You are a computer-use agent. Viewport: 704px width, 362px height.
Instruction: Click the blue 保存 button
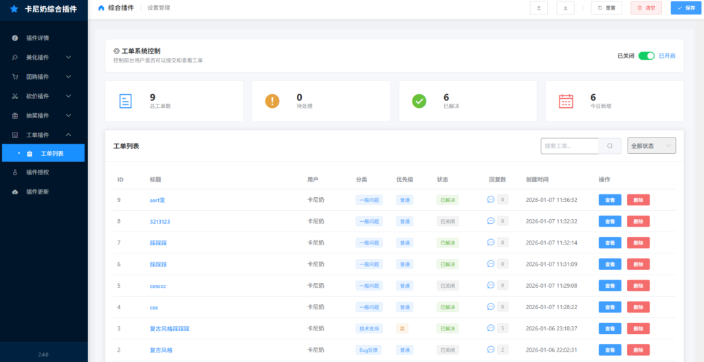click(685, 8)
